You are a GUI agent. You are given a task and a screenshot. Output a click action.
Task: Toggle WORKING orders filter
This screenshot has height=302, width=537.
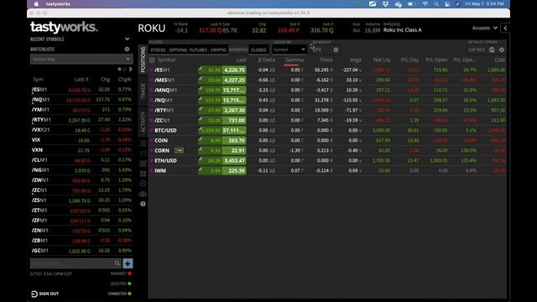238,50
